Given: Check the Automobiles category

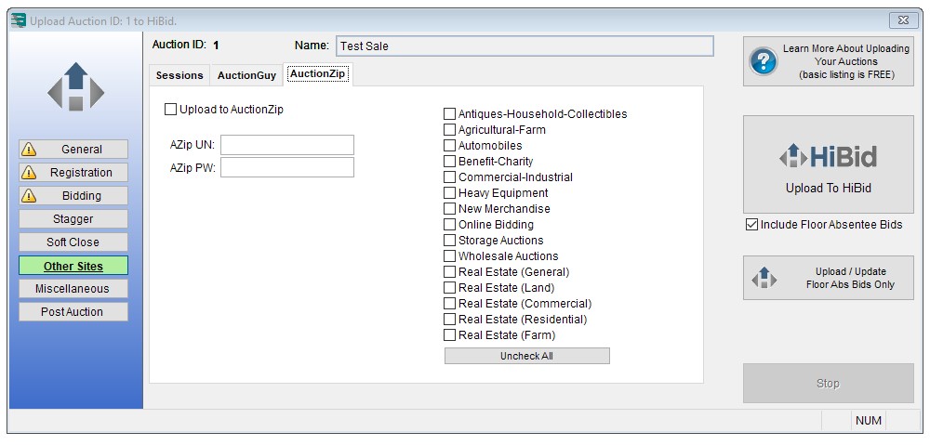Looking at the screenshot, I should [x=449, y=145].
